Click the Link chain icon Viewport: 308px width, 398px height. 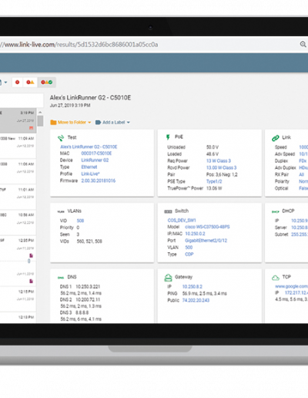point(276,138)
